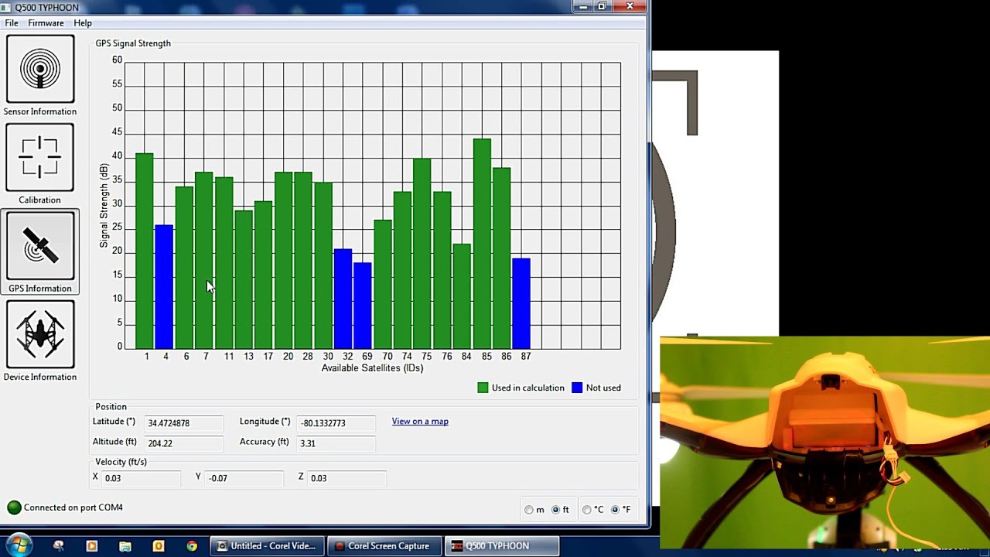The height and width of the screenshot is (557, 990).
Task: Select feet unit radio button
Action: [x=555, y=510]
